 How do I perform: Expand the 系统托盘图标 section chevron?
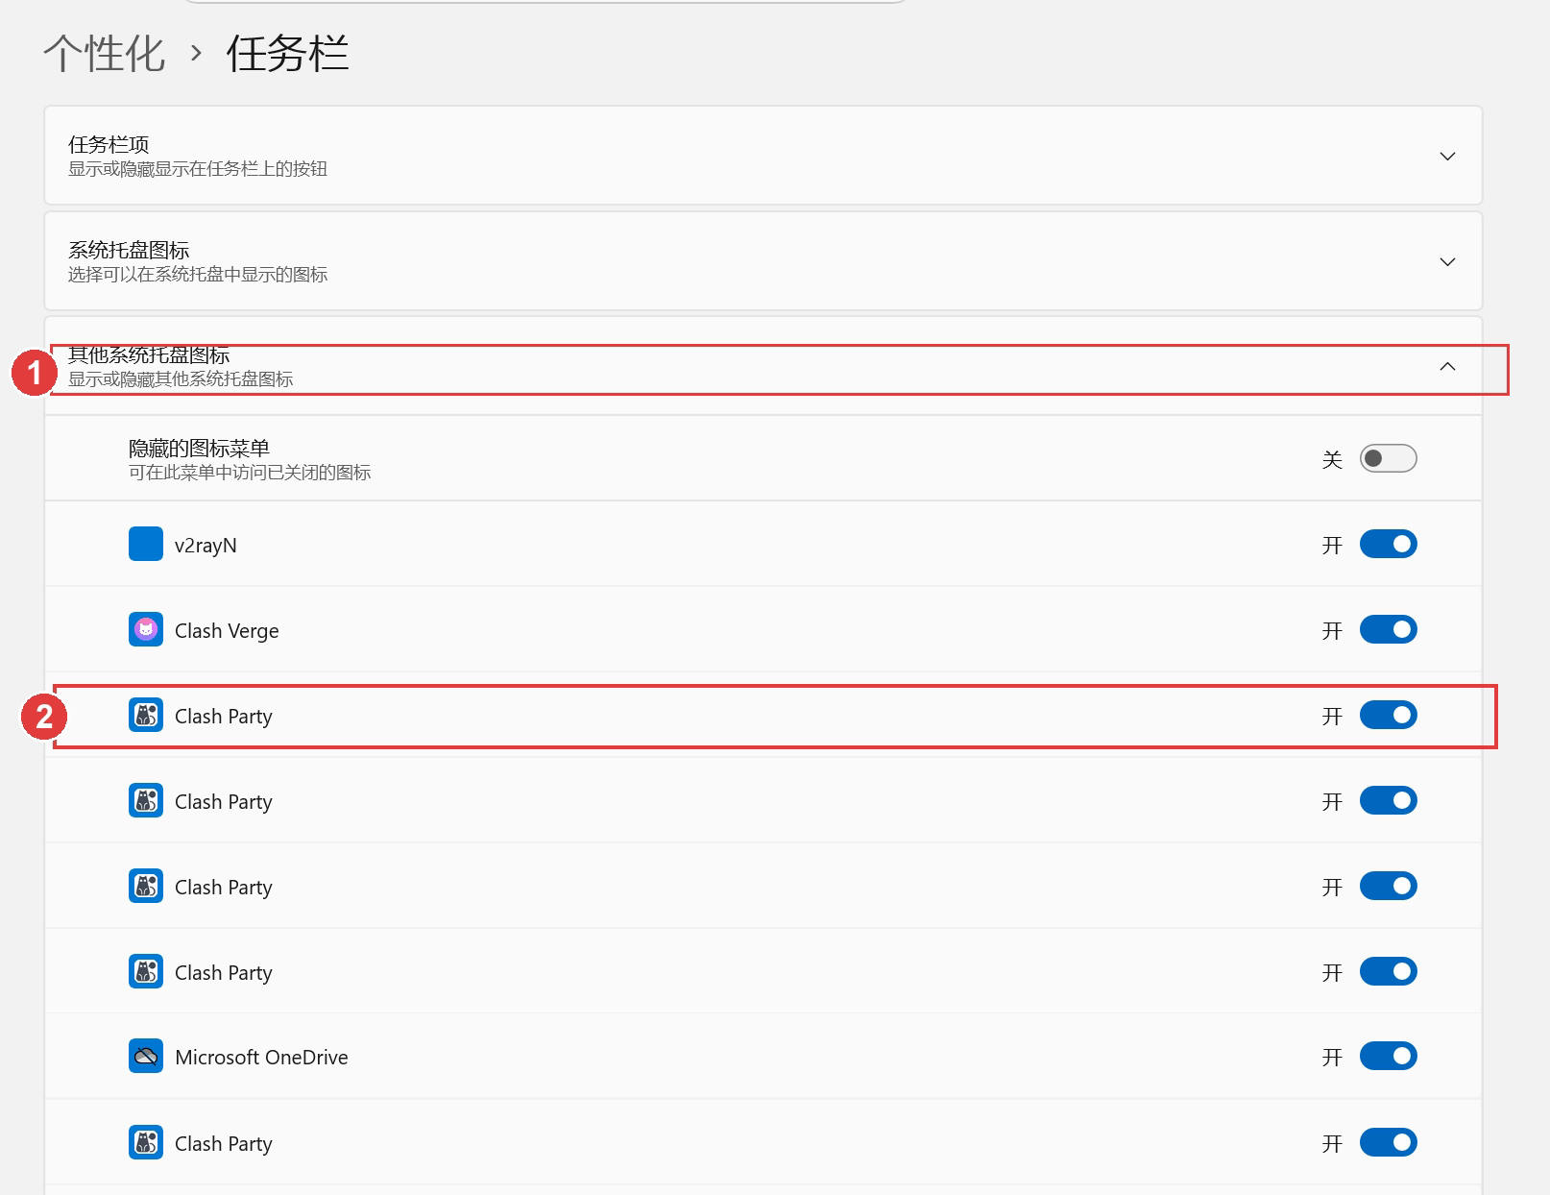(1447, 261)
